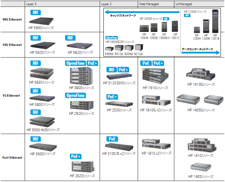This screenshot has height=182, width=225.
Task: Click the IRF badge above HP 5830
Action: pyautogui.click(x=36, y=63)
